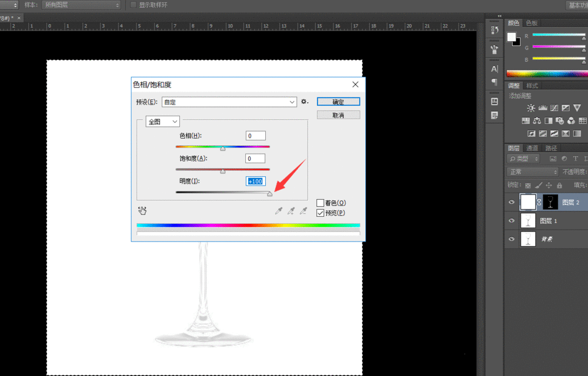Open the Curves adjustment icon
This screenshot has height=376, width=588.
click(x=554, y=108)
